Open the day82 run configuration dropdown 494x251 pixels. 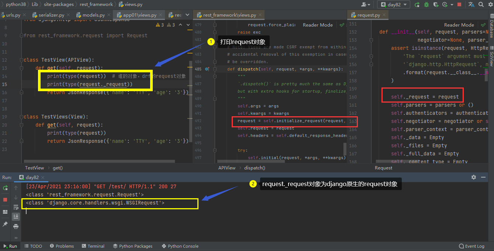[393, 4]
